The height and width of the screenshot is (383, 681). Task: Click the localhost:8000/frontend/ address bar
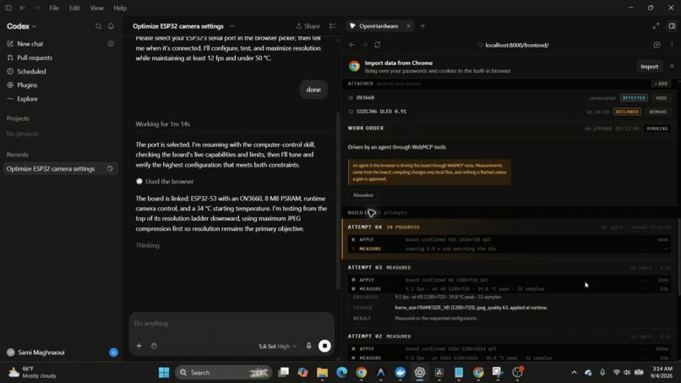[x=516, y=45]
